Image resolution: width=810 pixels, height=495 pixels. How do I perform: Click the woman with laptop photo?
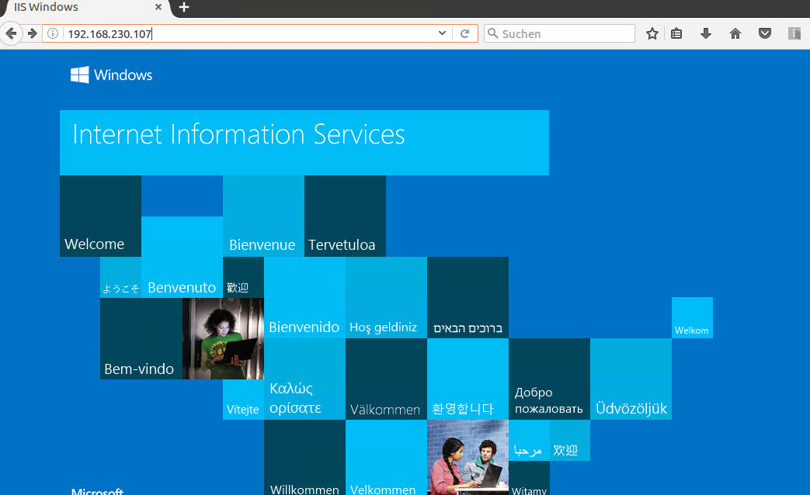pyautogui.click(x=223, y=338)
